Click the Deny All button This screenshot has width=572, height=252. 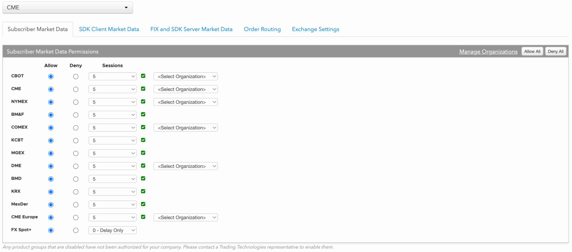coord(556,51)
